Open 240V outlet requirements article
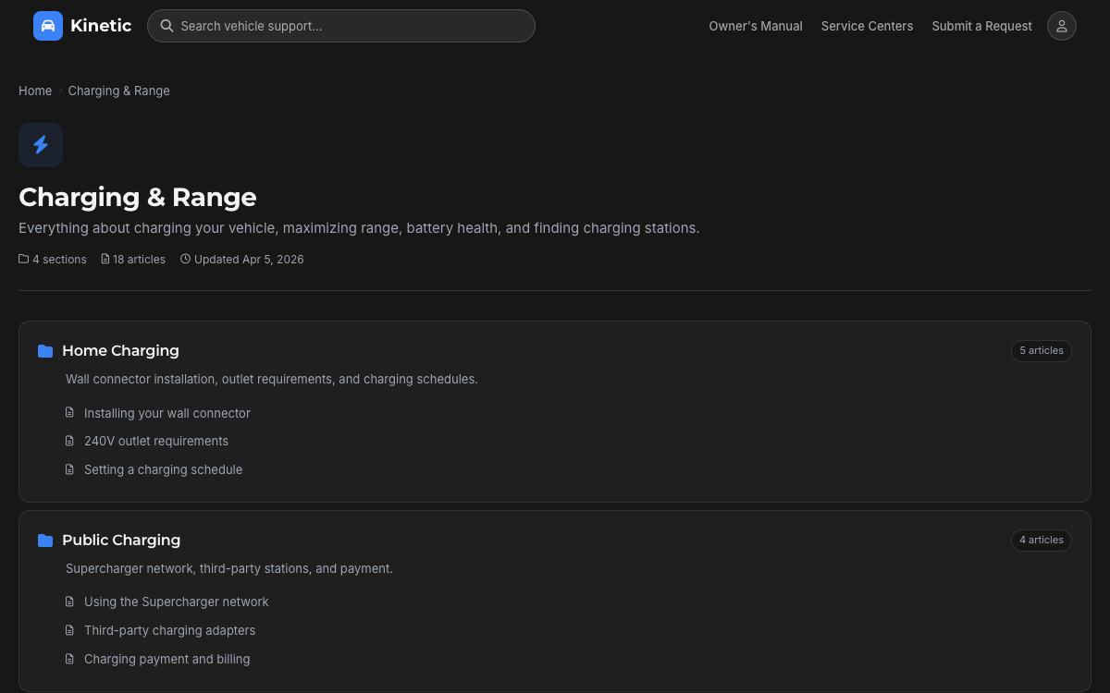The width and height of the screenshot is (1110, 693). pyautogui.click(x=156, y=442)
